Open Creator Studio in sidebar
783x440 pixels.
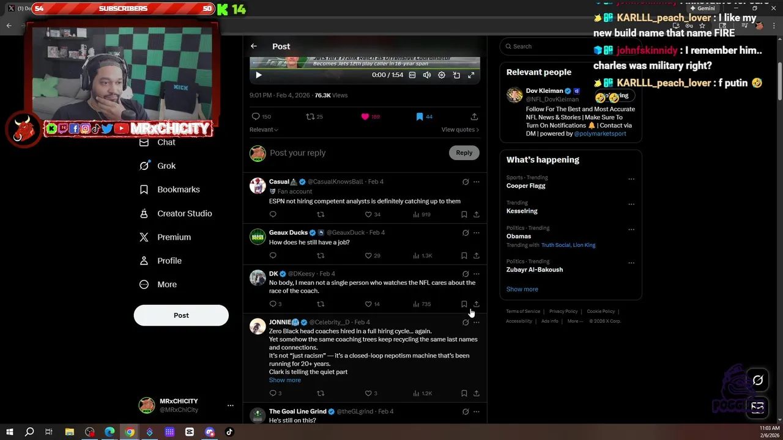(176, 213)
